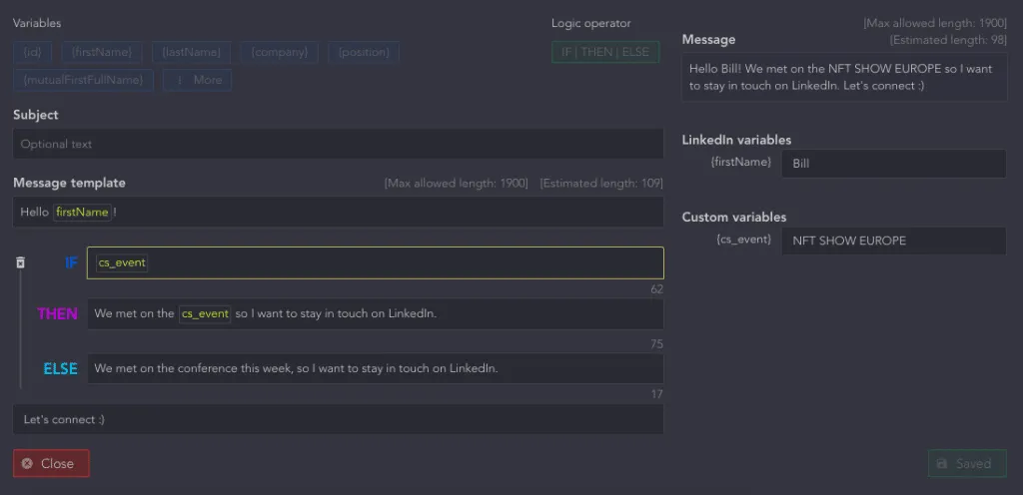The width and height of the screenshot is (1023, 495).
Task: Insert the {lastName} variable chip
Action: point(191,52)
